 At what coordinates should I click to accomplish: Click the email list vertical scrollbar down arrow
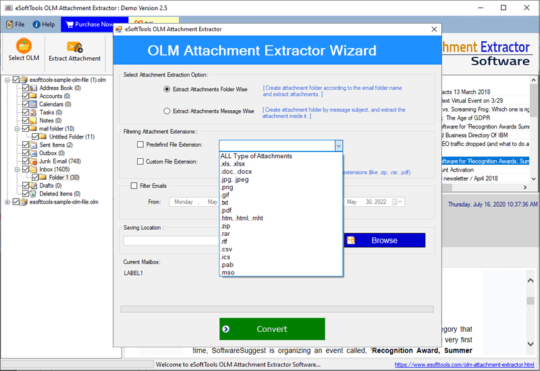click(x=533, y=178)
